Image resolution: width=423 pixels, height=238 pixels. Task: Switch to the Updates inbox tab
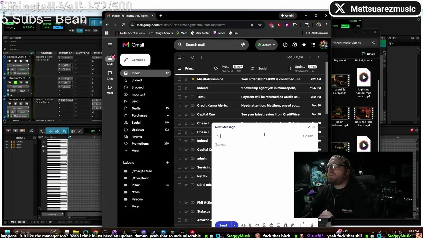click(x=302, y=68)
